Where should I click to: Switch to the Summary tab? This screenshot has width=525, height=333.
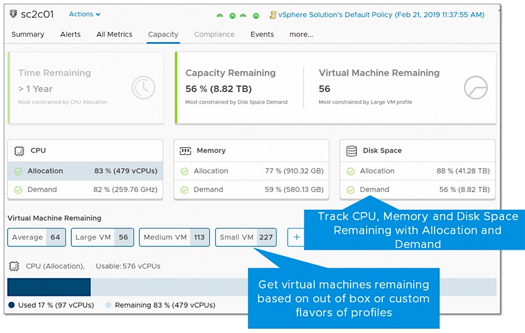click(28, 35)
